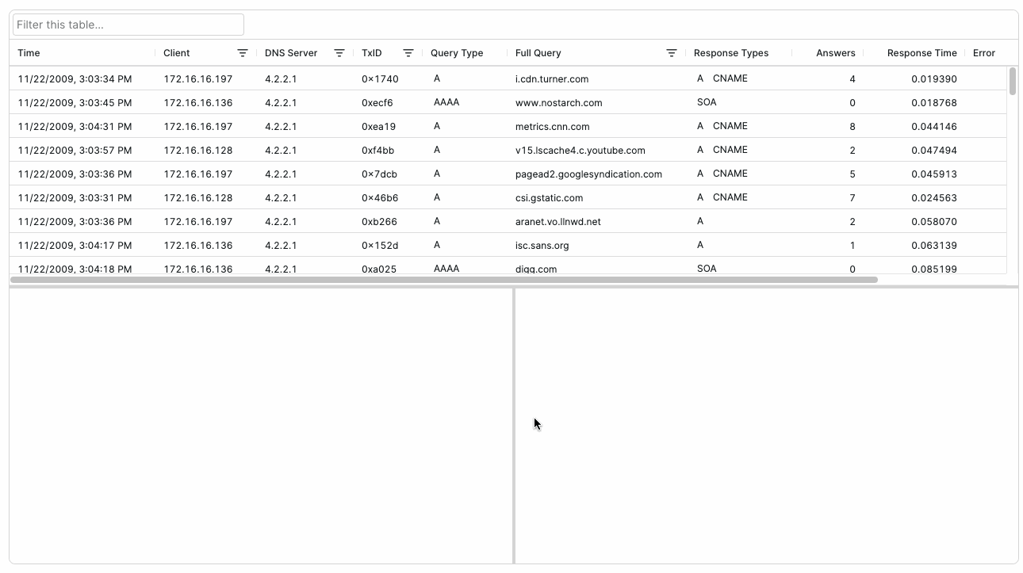Screen dimensions: 1023x573
Task: Select the pagead2.googlesyndication.com query cell
Action: click(x=588, y=174)
